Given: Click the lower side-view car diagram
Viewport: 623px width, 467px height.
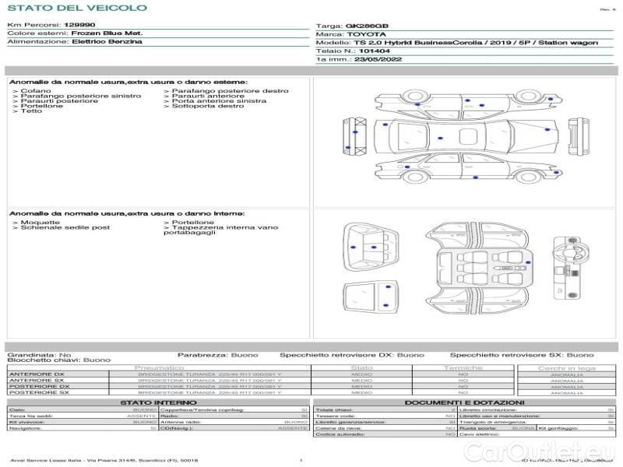Looking at the screenshot, I should [x=469, y=168].
